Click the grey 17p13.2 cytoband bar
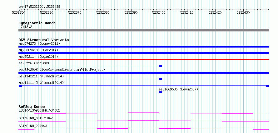The height and width of the screenshot is (133, 278). tap(144, 30)
